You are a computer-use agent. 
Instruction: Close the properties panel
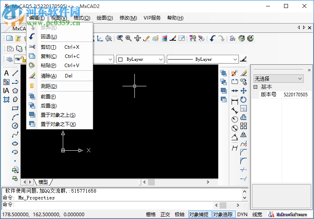point(309,70)
